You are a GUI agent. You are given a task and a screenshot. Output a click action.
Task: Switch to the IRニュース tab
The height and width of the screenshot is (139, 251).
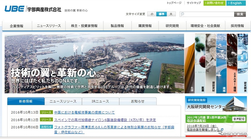(x=100, y=101)
